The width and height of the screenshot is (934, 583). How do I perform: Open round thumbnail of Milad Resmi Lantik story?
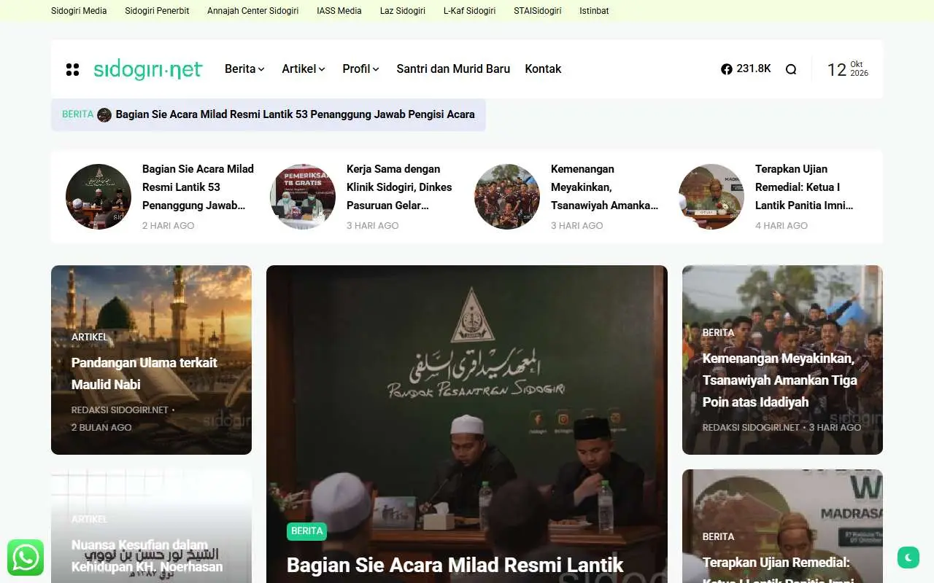point(99,197)
